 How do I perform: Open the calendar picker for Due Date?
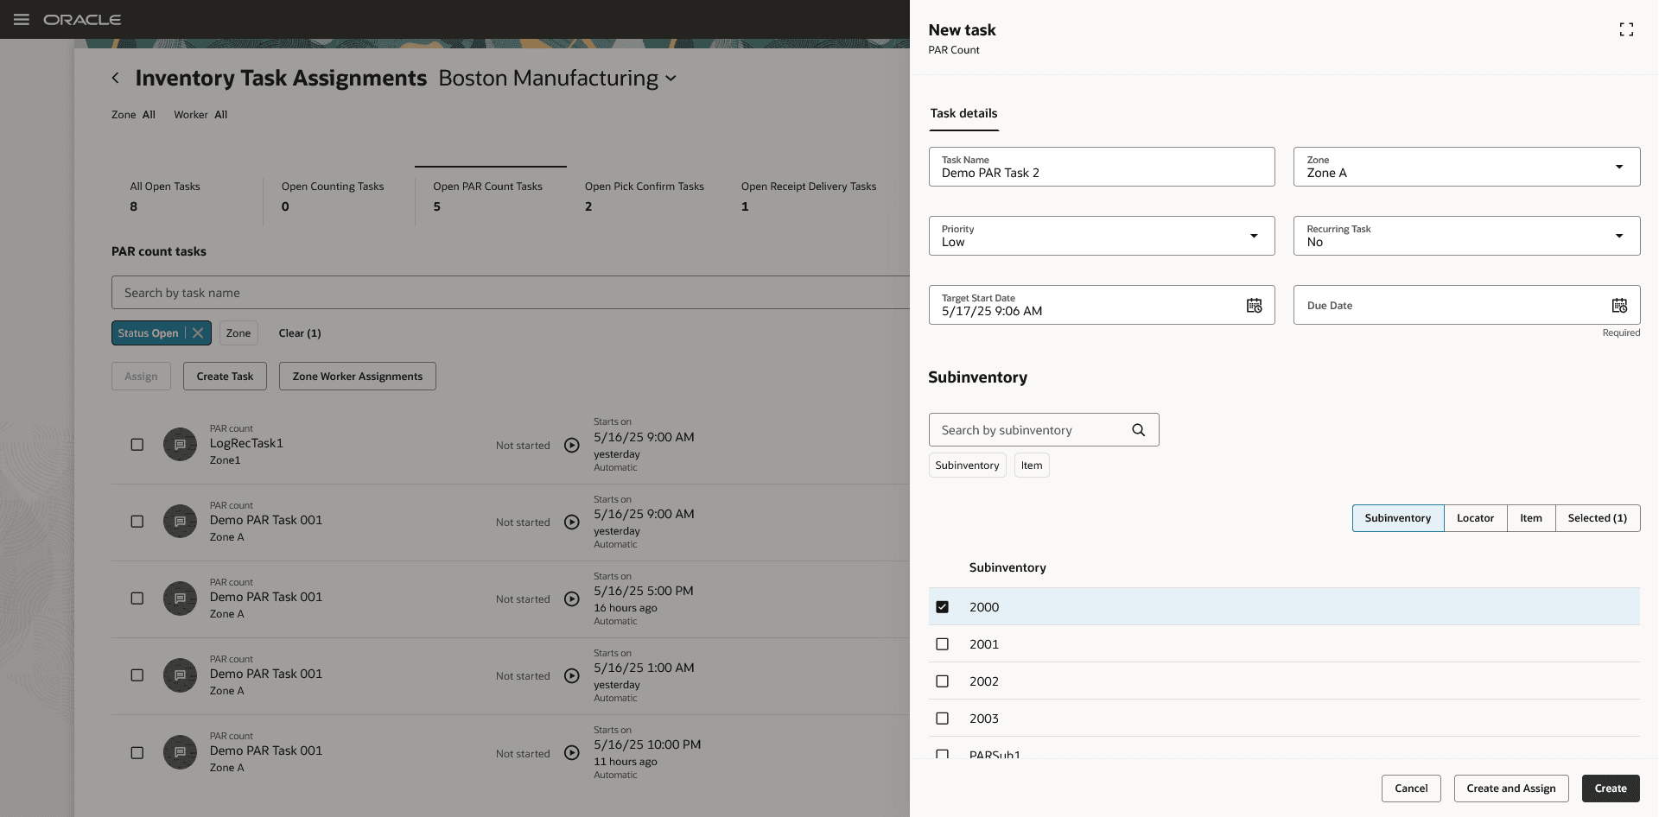click(x=1619, y=305)
